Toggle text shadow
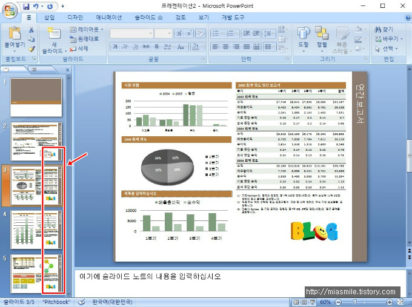 (x=156, y=47)
